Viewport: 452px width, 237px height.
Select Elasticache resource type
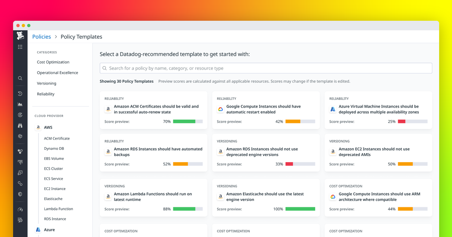coord(53,199)
